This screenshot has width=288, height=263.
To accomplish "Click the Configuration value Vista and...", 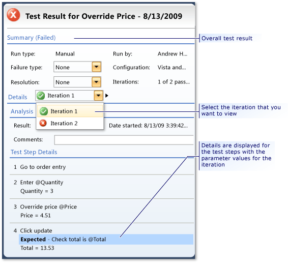I will point(172,67).
